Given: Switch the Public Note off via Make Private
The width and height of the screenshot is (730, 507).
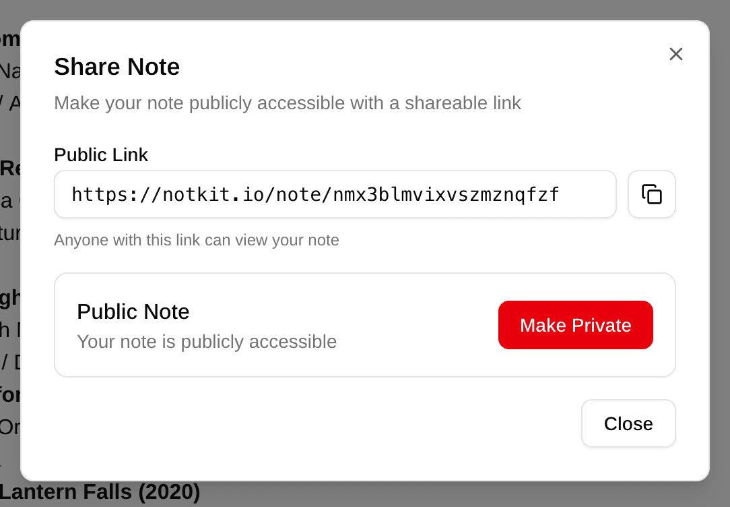Looking at the screenshot, I should (x=575, y=325).
